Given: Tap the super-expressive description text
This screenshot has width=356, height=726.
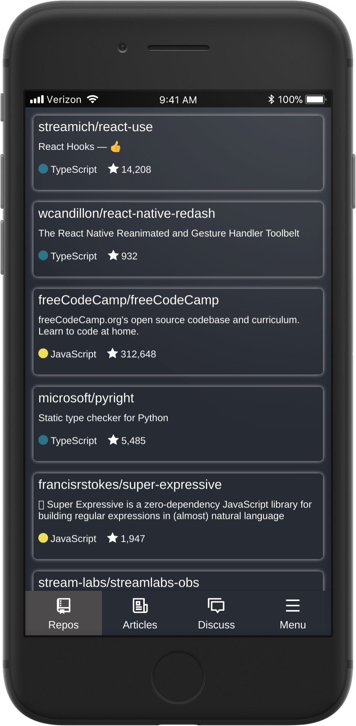Looking at the screenshot, I should (x=175, y=510).
